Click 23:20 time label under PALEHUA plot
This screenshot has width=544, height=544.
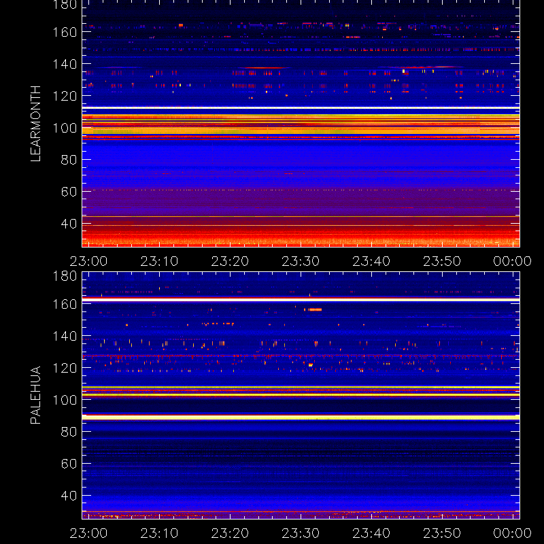[x=230, y=533]
